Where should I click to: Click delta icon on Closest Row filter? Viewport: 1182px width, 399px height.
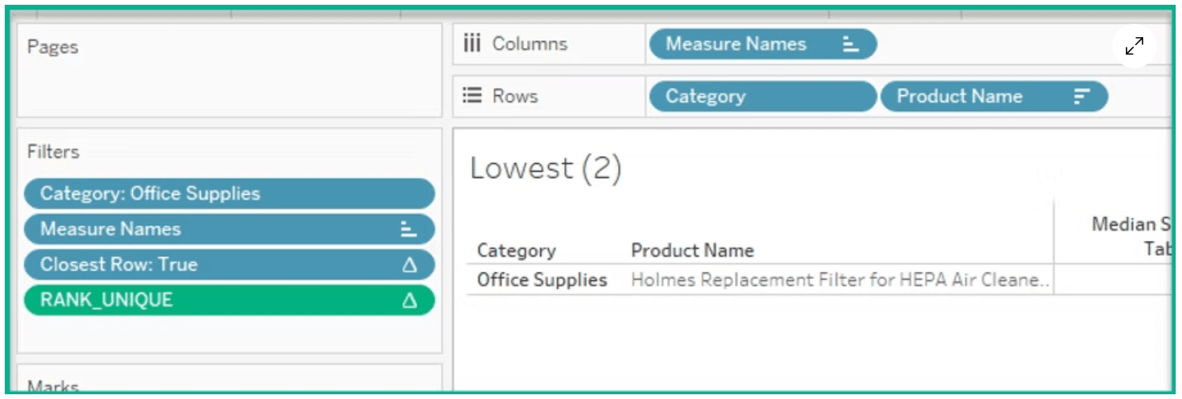[409, 265]
